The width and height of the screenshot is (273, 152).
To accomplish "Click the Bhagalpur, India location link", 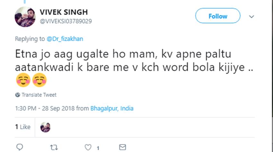I will [x=112, y=108].
